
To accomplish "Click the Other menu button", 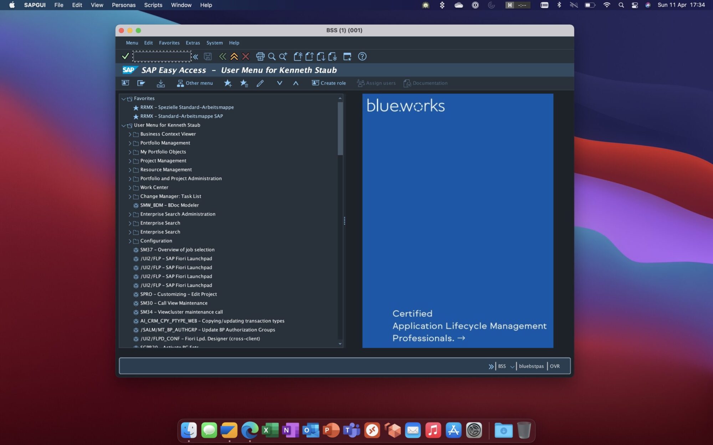I will (x=195, y=83).
